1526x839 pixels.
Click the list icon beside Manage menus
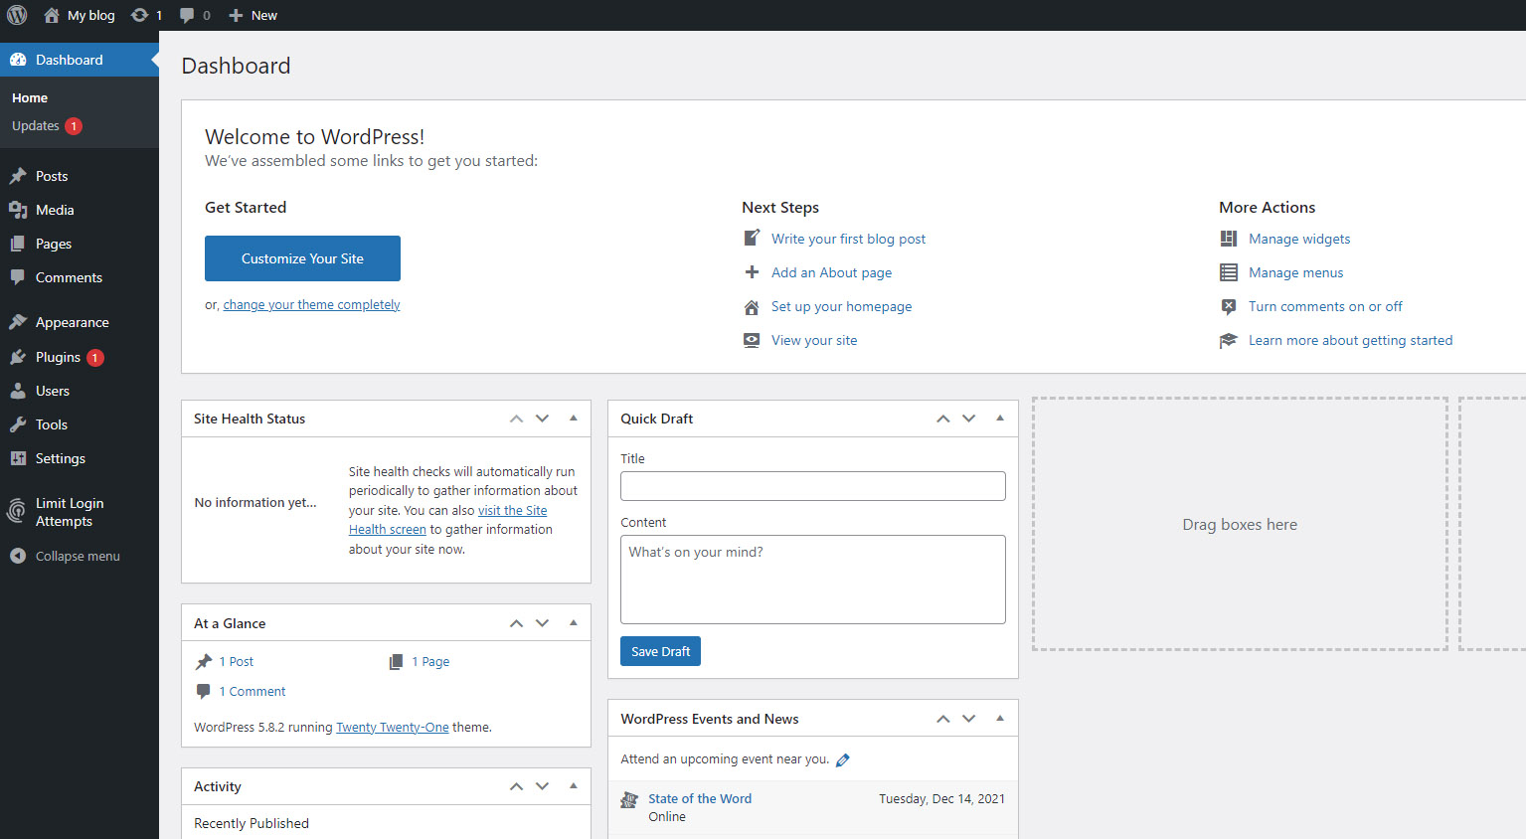(x=1229, y=272)
